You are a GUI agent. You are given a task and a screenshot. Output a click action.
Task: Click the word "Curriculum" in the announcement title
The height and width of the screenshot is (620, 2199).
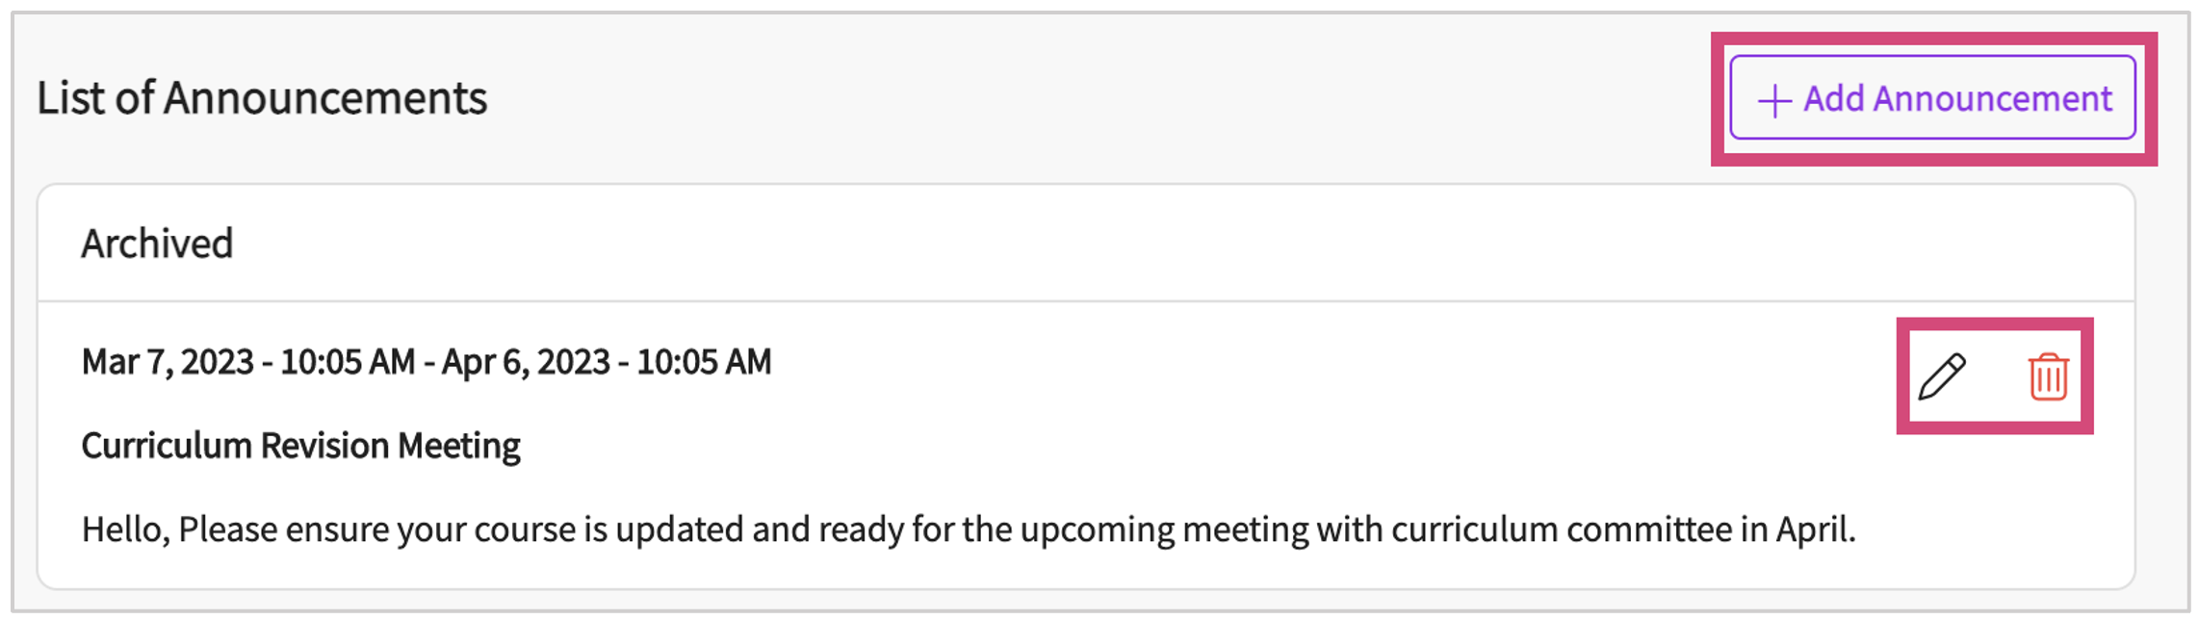[167, 446]
